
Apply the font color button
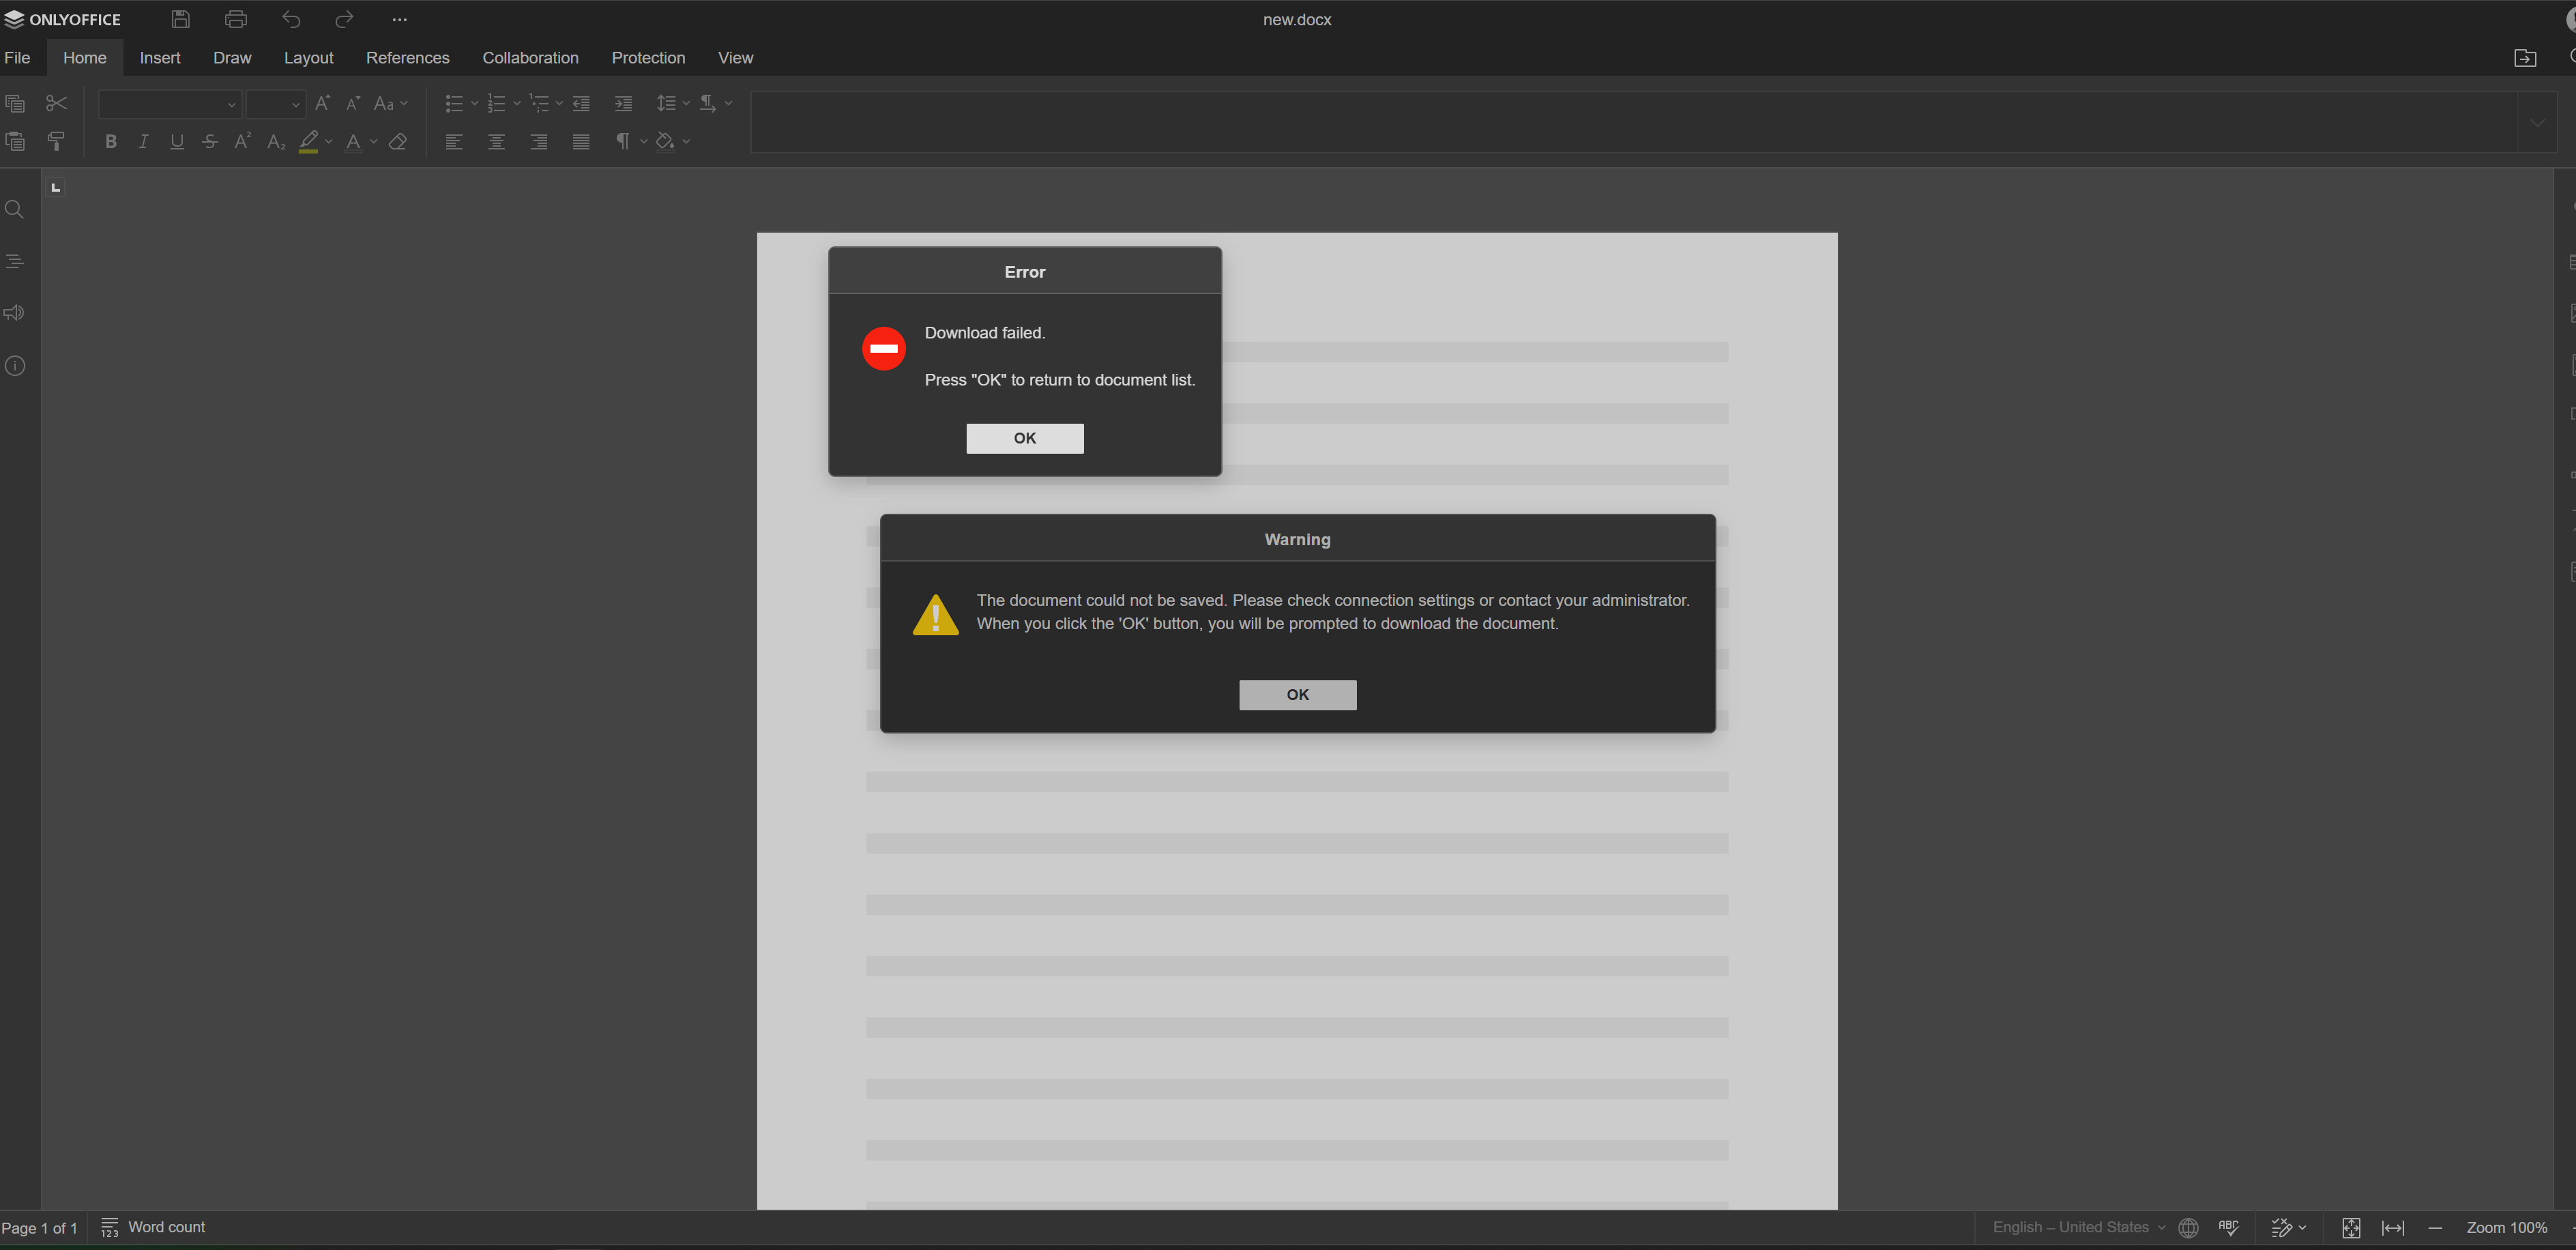(353, 141)
